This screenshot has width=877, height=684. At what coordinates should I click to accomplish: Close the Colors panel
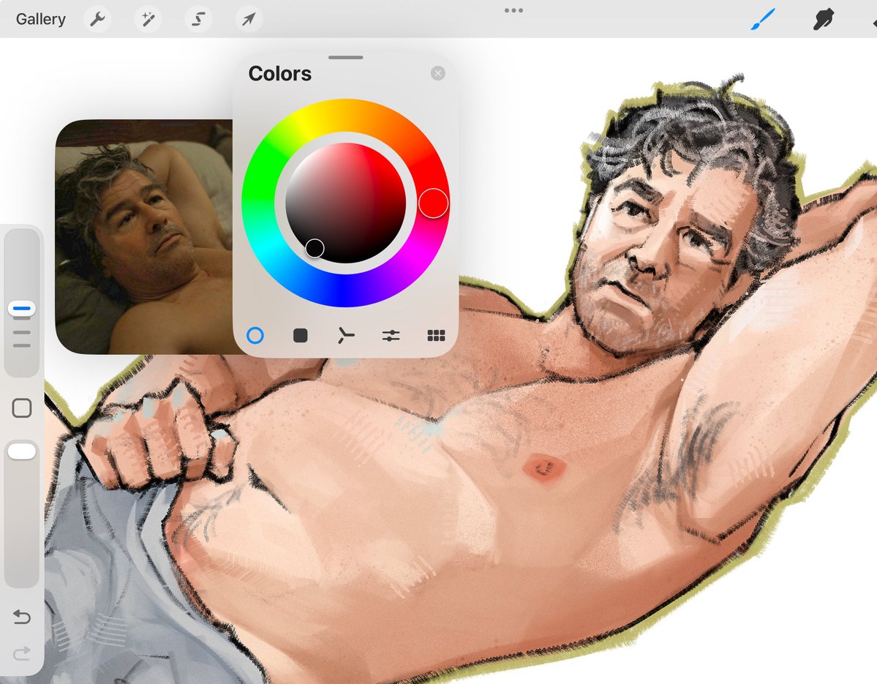[438, 73]
